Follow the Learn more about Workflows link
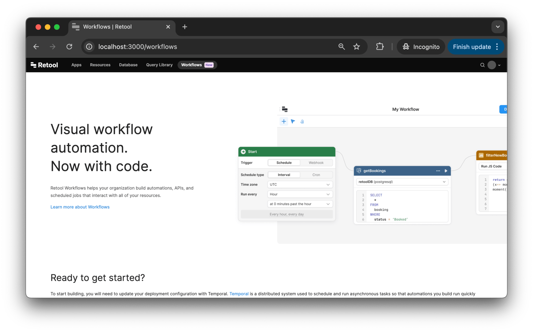Screen dimensions: 533x332 point(80,207)
